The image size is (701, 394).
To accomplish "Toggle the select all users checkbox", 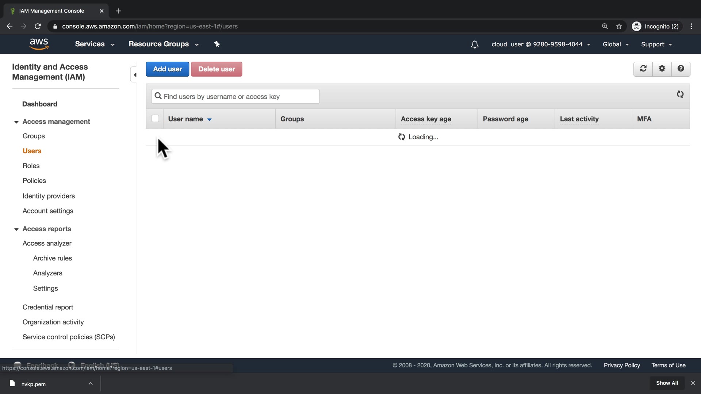I will pyautogui.click(x=155, y=119).
